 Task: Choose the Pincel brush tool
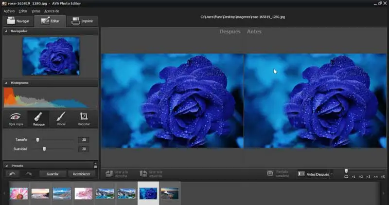click(61, 119)
